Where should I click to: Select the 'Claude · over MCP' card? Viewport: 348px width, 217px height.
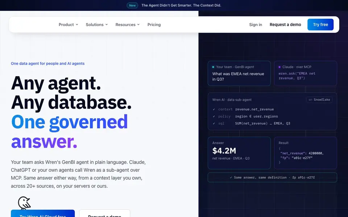coord(305,73)
